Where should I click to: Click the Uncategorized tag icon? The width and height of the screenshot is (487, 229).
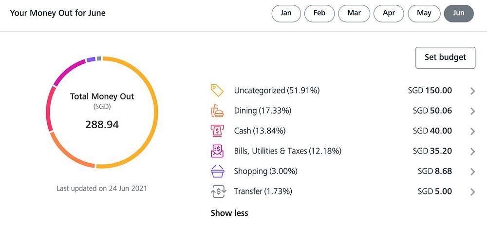(x=217, y=91)
